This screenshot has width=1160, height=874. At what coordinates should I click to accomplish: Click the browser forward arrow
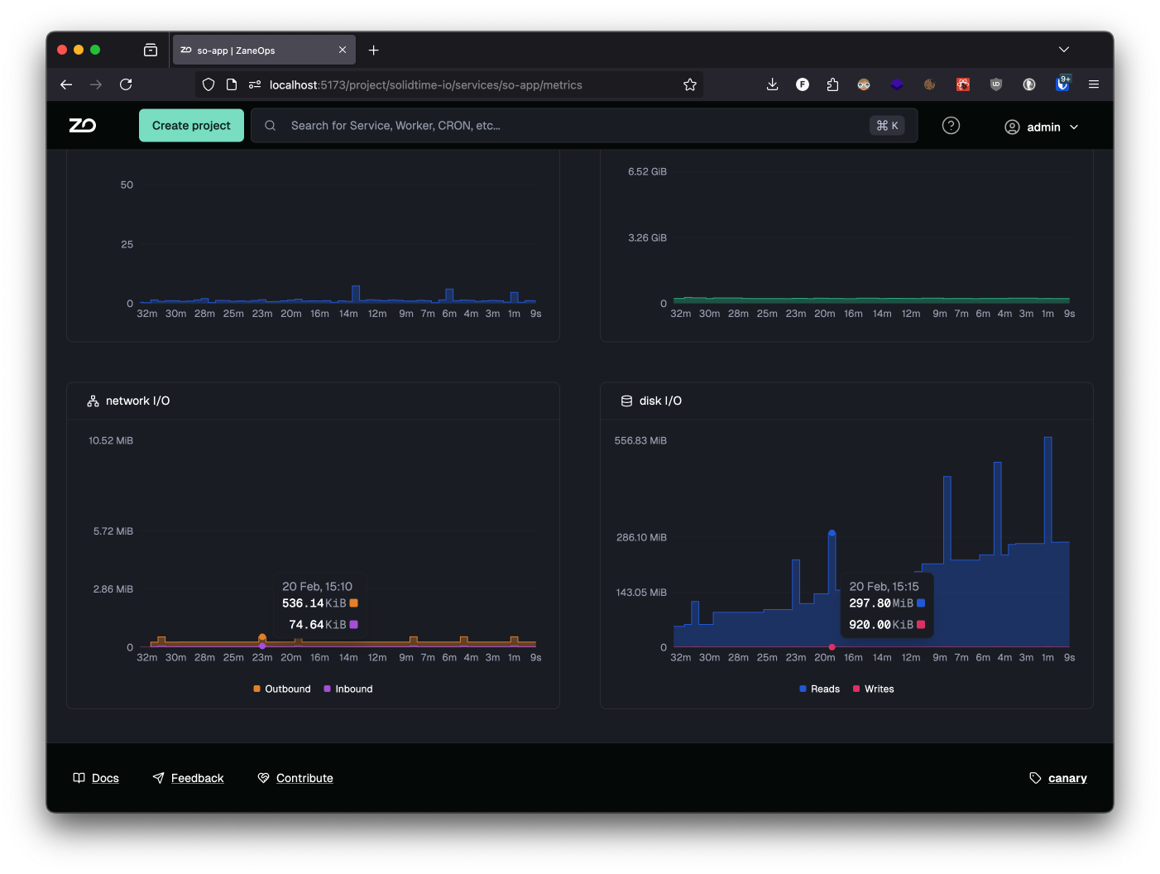96,84
